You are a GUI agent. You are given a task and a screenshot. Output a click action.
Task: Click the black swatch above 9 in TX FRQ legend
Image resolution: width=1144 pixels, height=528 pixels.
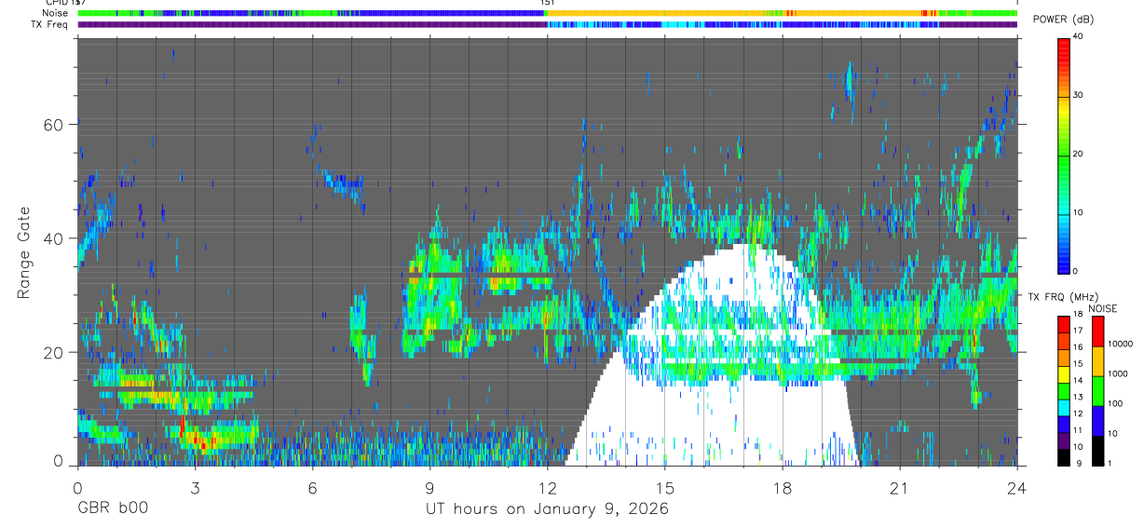click(x=1064, y=457)
